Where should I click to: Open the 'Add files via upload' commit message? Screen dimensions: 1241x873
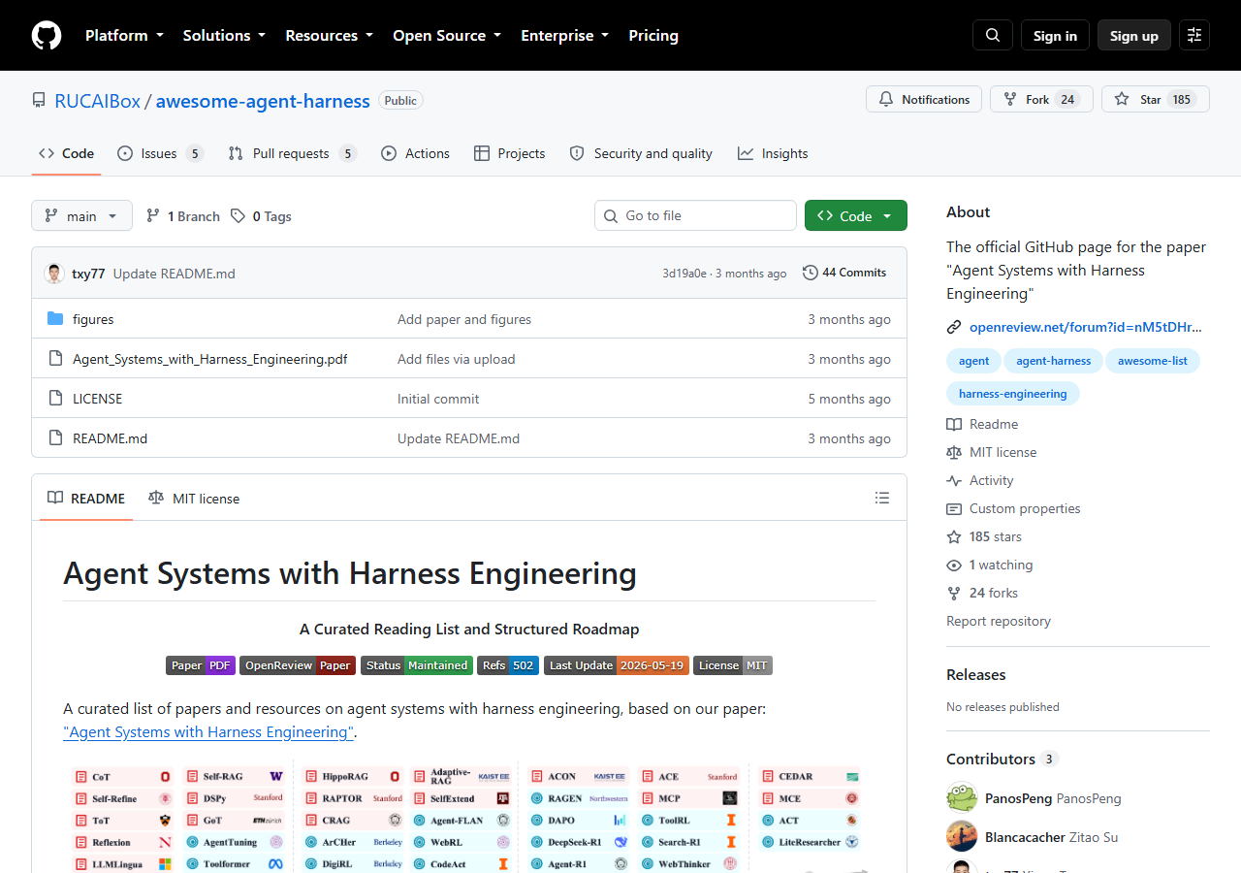[457, 359]
